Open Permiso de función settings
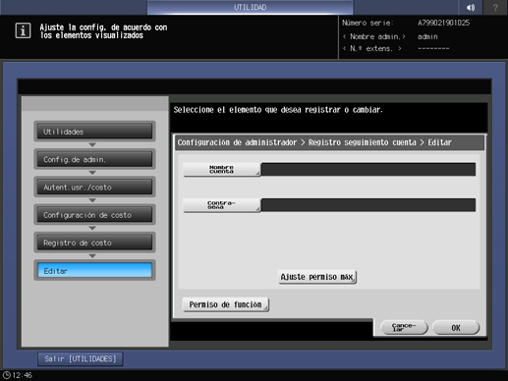The height and width of the screenshot is (381, 508). (x=226, y=304)
